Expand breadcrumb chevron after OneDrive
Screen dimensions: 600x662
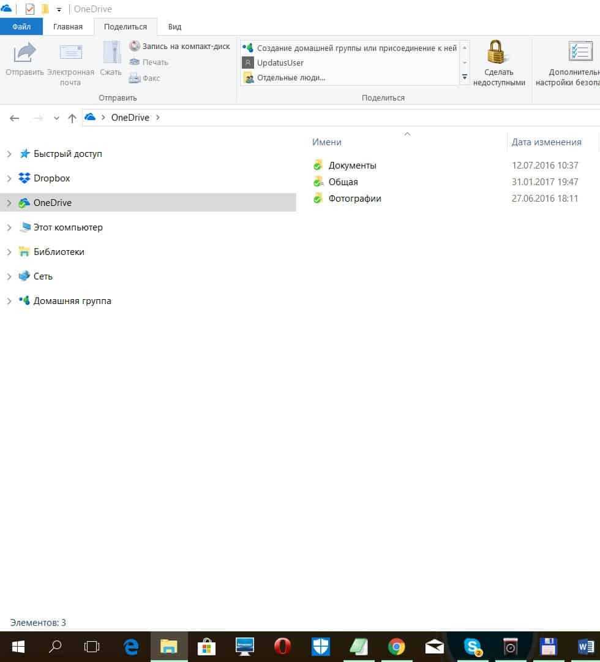158,117
